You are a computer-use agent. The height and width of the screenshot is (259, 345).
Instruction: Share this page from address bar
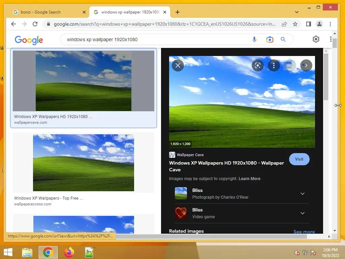coord(284,24)
